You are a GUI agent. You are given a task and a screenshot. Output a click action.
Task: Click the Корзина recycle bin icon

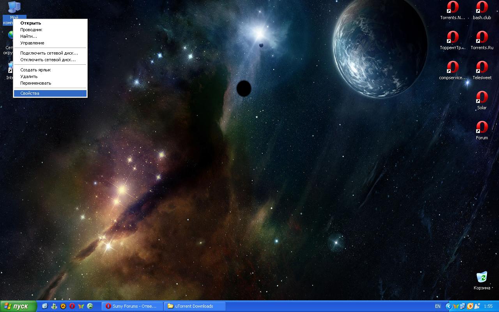point(482,278)
